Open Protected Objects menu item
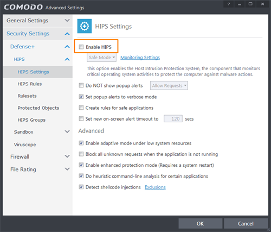Image resolution: width=271 pixels, height=232 pixels. [x=38, y=108]
